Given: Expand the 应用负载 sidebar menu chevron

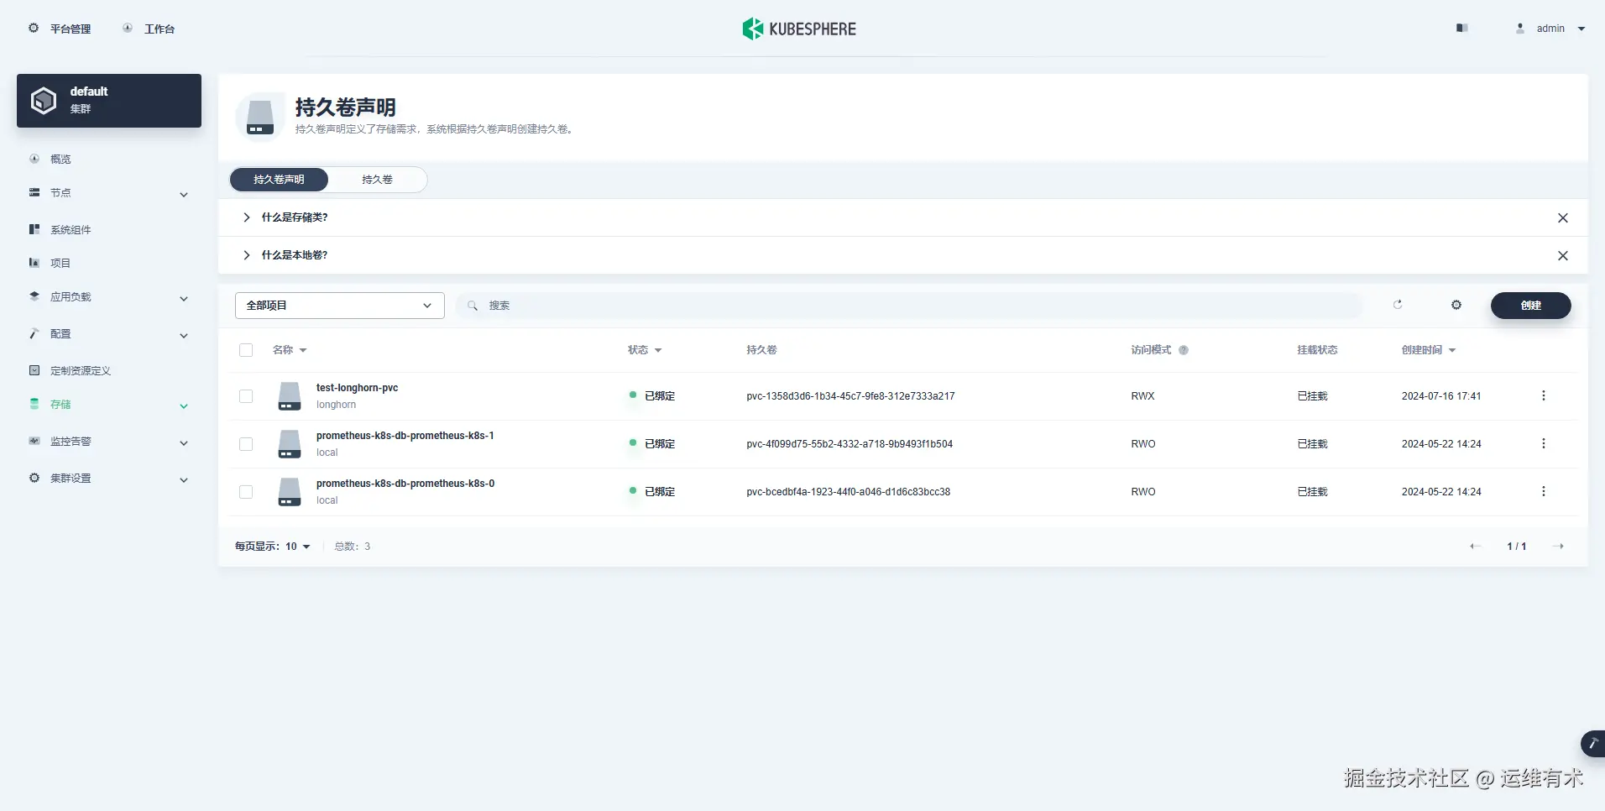Looking at the screenshot, I should [x=184, y=299].
